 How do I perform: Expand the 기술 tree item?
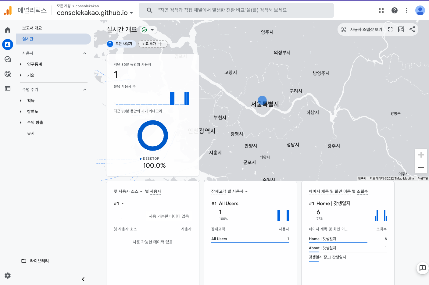pyautogui.click(x=21, y=75)
